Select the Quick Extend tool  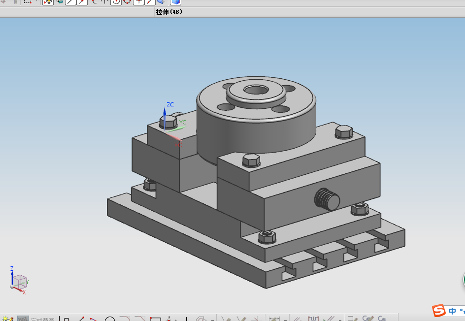(x=241, y=319)
